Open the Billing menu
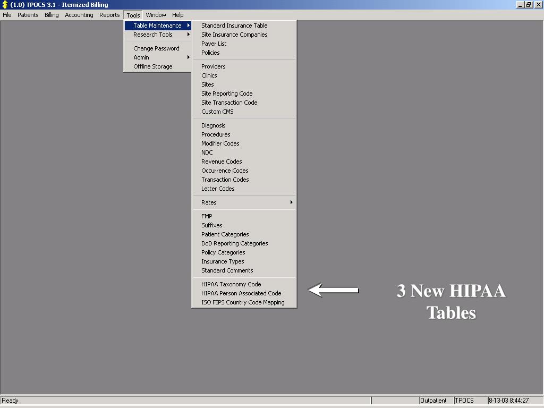The height and width of the screenshot is (408, 544). click(52, 15)
